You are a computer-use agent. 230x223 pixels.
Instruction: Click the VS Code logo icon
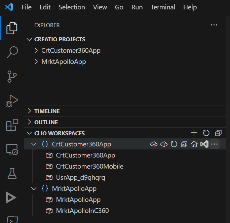(x=9, y=7)
